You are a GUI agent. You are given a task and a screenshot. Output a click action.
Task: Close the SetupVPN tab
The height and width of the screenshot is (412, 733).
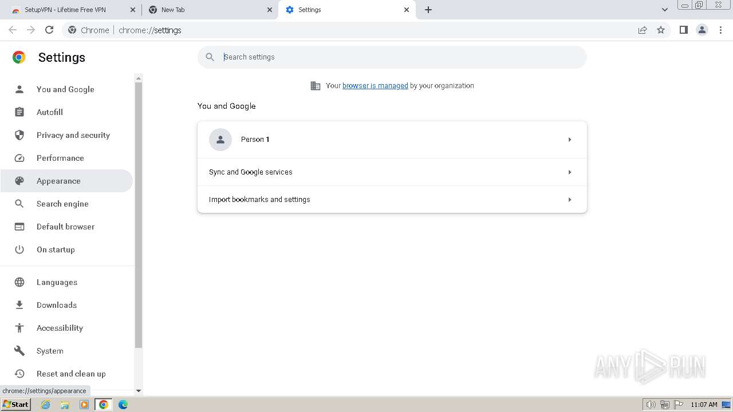(x=133, y=10)
